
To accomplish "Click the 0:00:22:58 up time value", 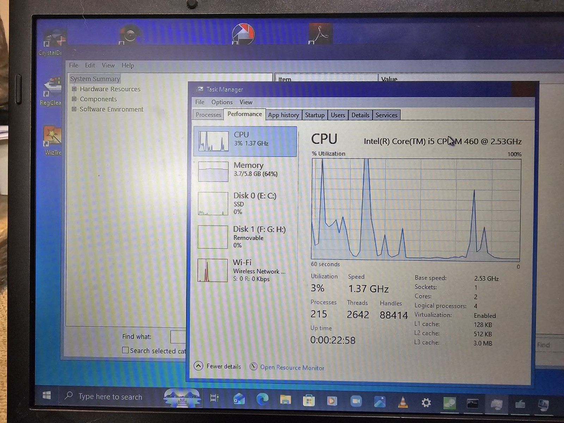I will (x=333, y=340).
